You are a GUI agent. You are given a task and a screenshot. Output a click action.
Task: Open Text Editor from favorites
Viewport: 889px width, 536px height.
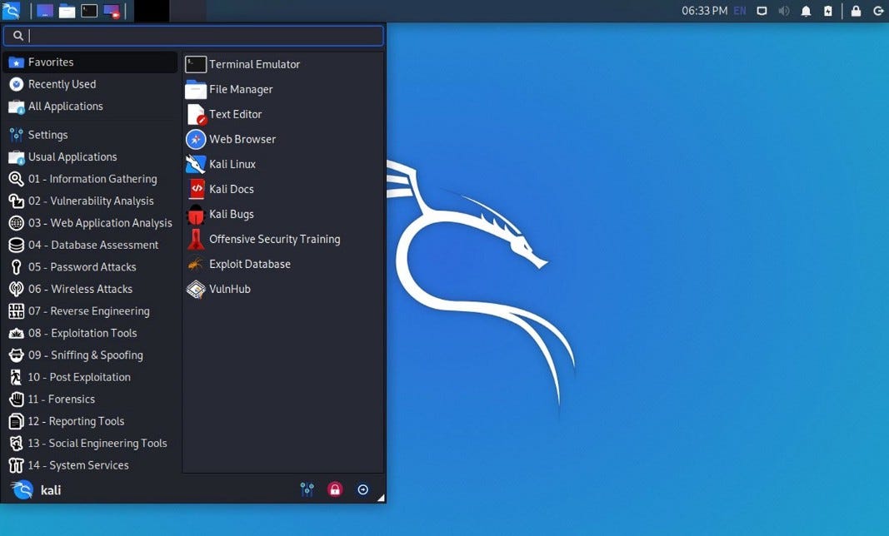(283, 115)
